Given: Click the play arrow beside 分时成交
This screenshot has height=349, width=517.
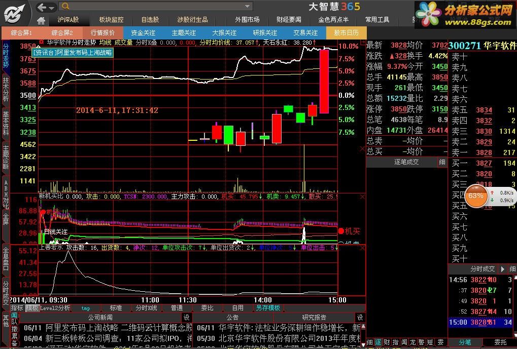Looking at the screenshot, I should [503, 269].
